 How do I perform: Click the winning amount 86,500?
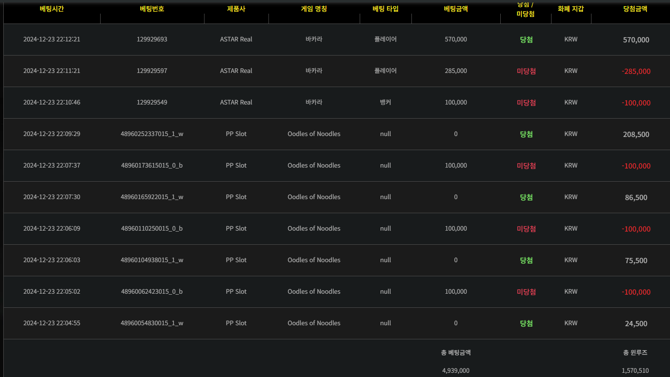pyautogui.click(x=636, y=198)
